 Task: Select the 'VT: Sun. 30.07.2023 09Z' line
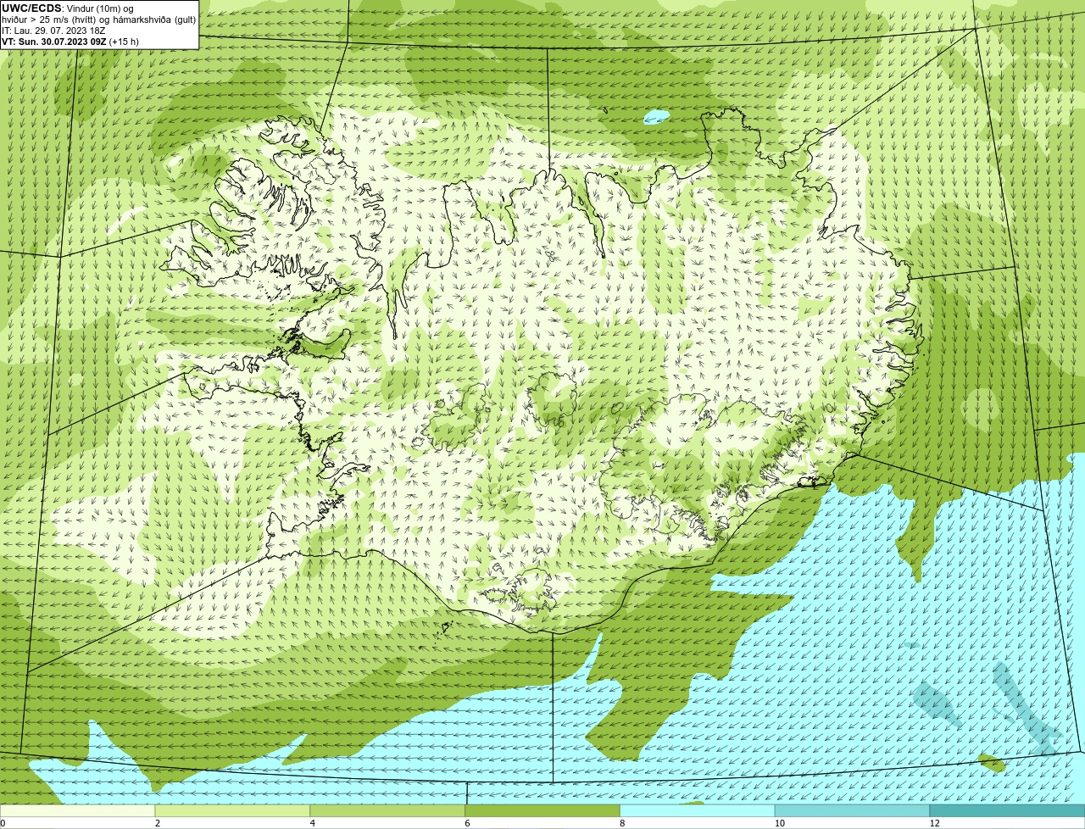click(x=70, y=42)
